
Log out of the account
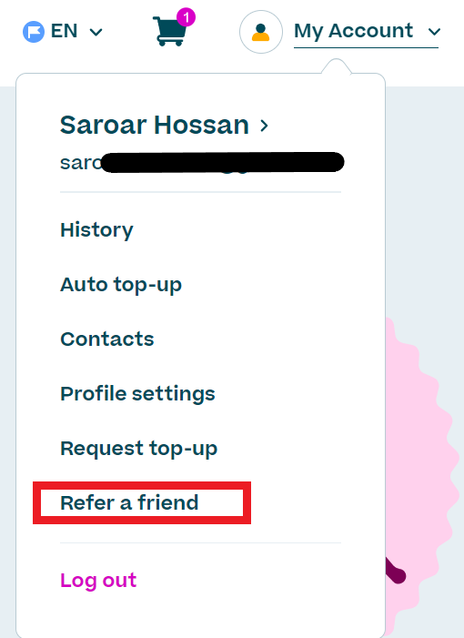pos(98,581)
